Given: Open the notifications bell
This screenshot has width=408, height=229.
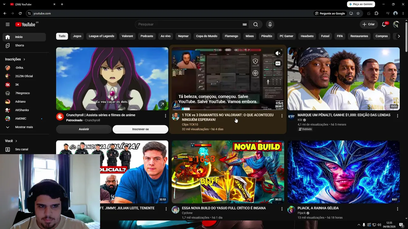Looking at the screenshot, I should click(x=384, y=24).
